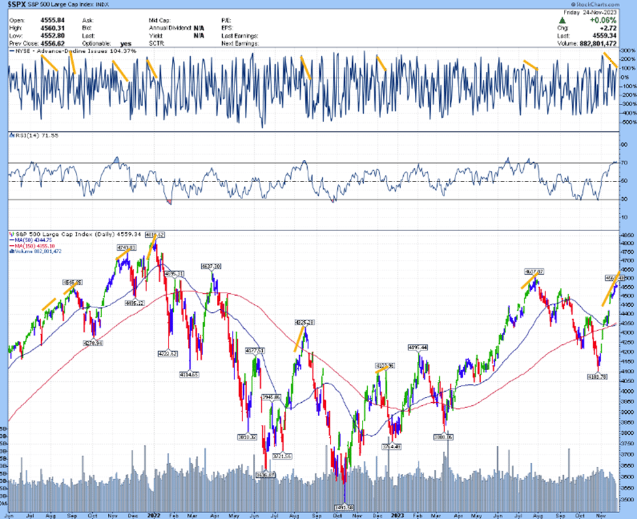Click the header Volume value 882,801,472

coord(598,44)
